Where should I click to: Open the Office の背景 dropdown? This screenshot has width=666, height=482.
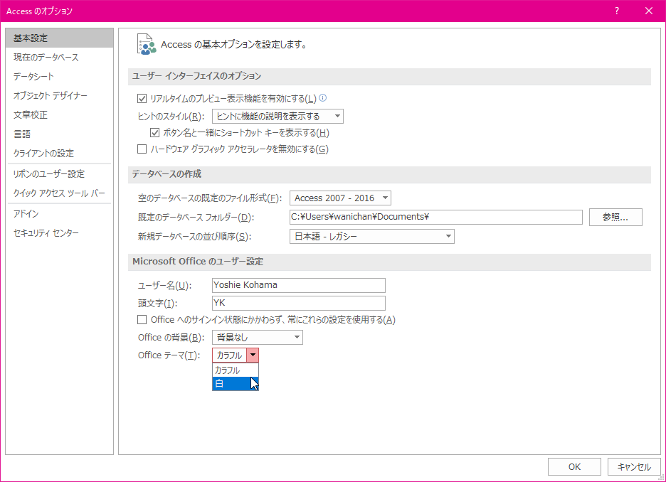(x=258, y=337)
